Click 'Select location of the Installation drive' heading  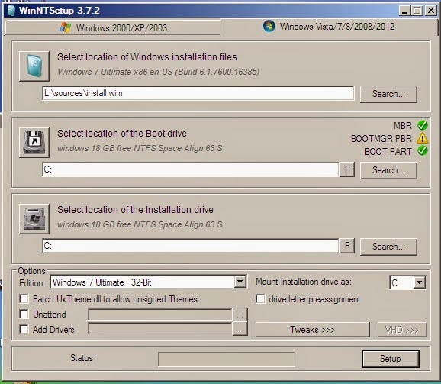(x=135, y=210)
